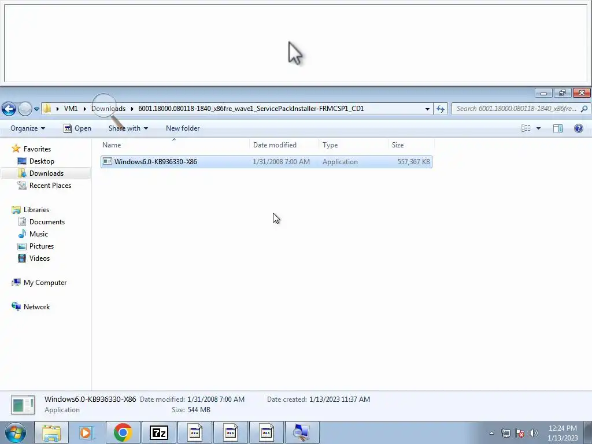Go back with the Back arrow button
The height and width of the screenshot is (444, 592).
pos(9,109)
